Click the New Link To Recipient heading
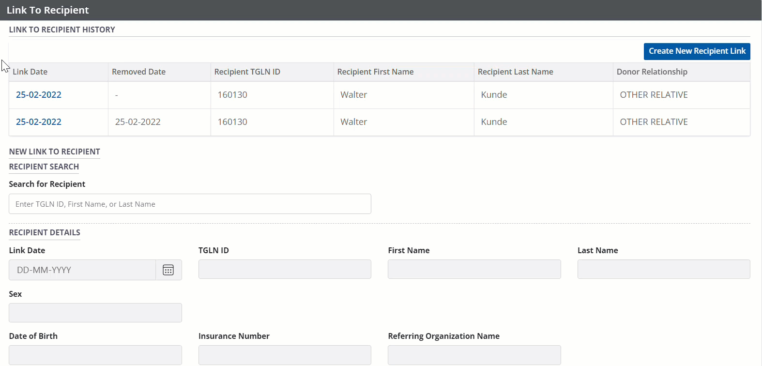The width and height of the screenshot is (762, 366). (54, 152)
